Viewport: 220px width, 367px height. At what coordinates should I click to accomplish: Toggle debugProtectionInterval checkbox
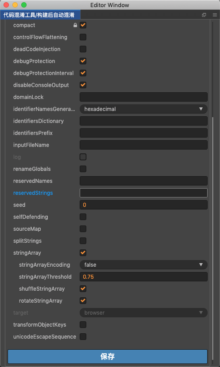[x=83, y=73]
